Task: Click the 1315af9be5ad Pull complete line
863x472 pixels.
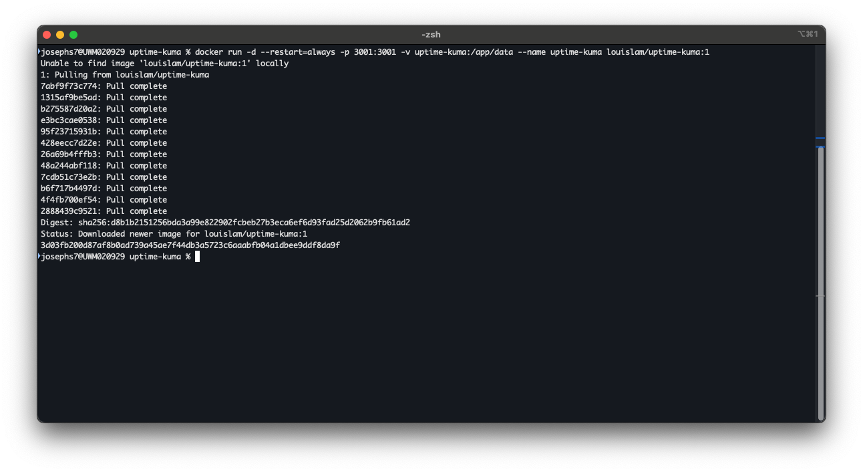Action: tap(104, 98)
